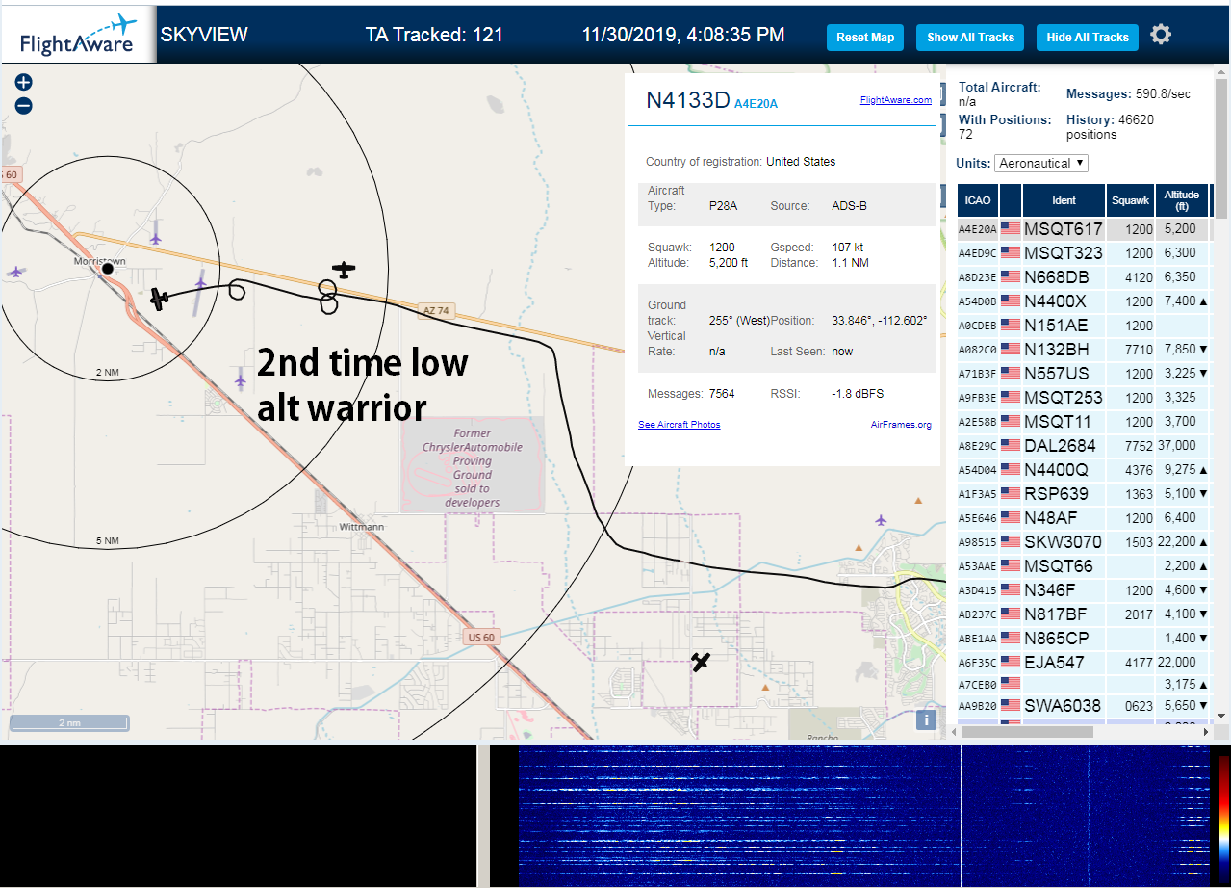
Task: Select the N346F row
Action: pyautogui.click(x=1084, y=590)
